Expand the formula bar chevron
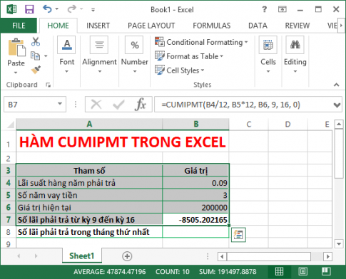This screenshot has height=279, width=346. pos(337,105)
